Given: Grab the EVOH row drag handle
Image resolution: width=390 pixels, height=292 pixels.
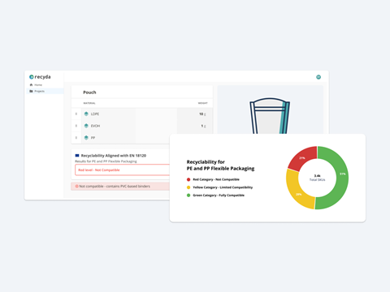Looking at the screenshot, I should (x=76, y=126).
